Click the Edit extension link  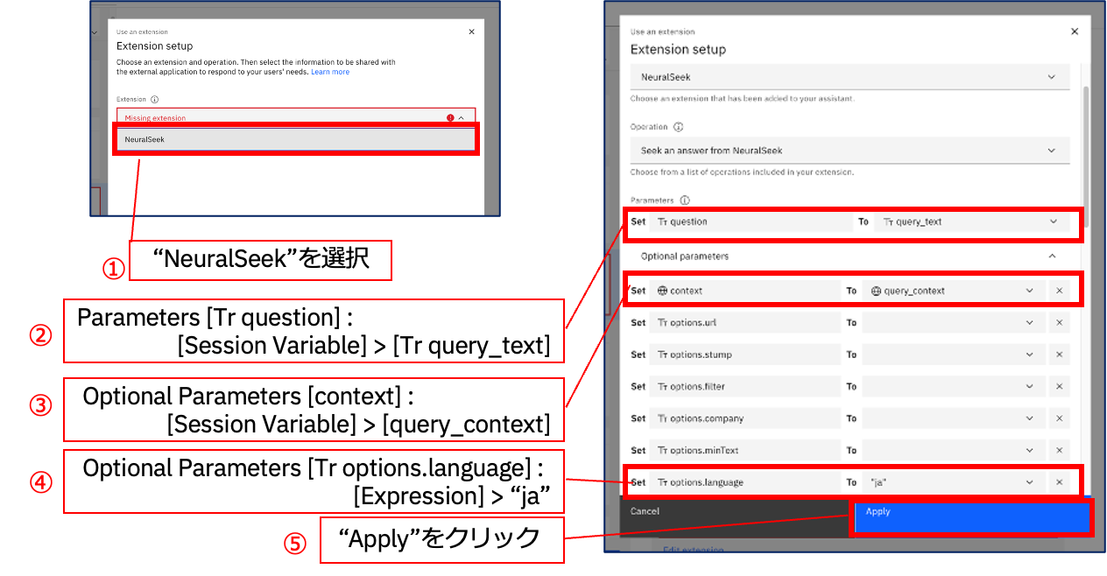click(x=693, y=550)
